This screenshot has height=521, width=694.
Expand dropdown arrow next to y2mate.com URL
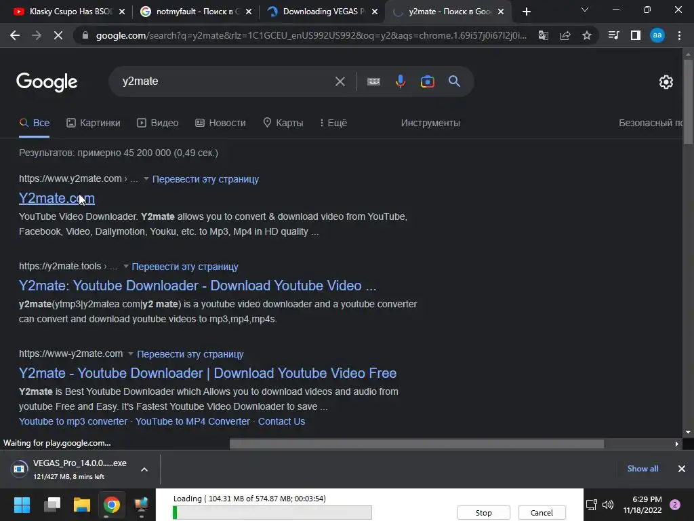[x=146, y=179]
